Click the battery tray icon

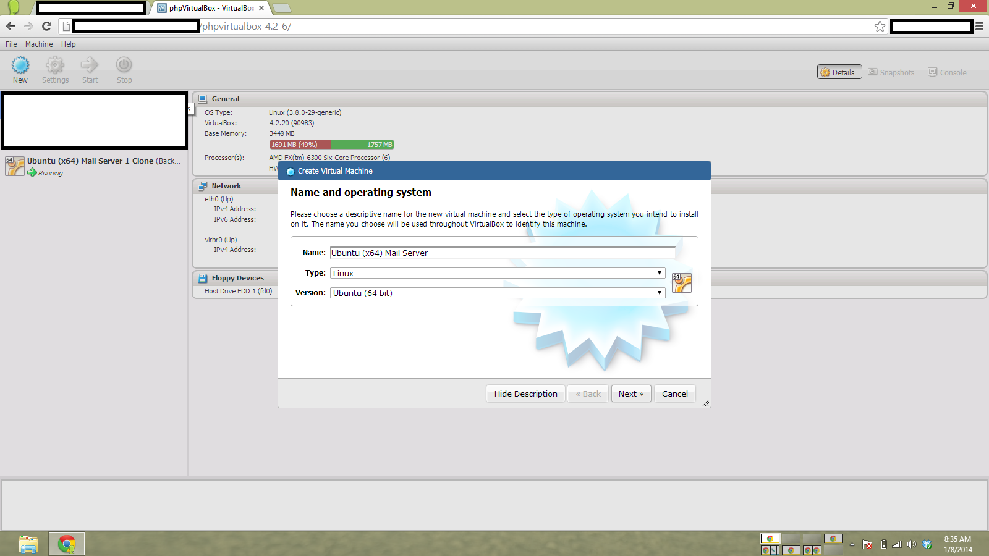883,544
